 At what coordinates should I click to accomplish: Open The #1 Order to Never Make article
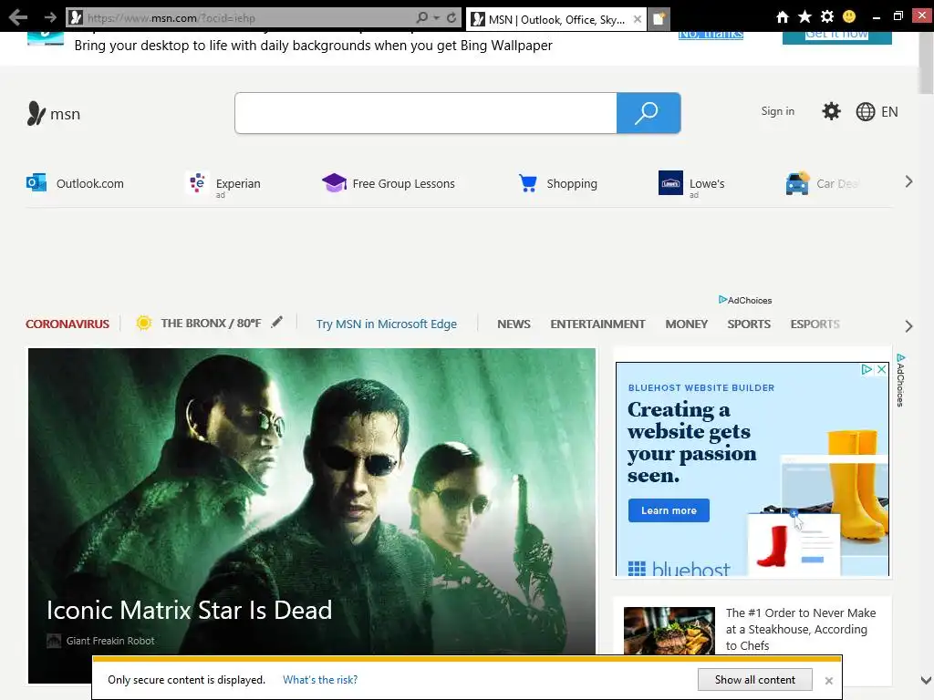click(801, 629)
